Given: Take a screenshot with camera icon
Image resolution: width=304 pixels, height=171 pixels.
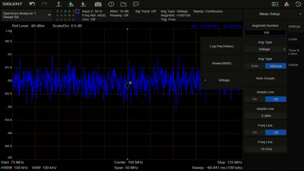Looking at the screenshot, I should point(98,4).
